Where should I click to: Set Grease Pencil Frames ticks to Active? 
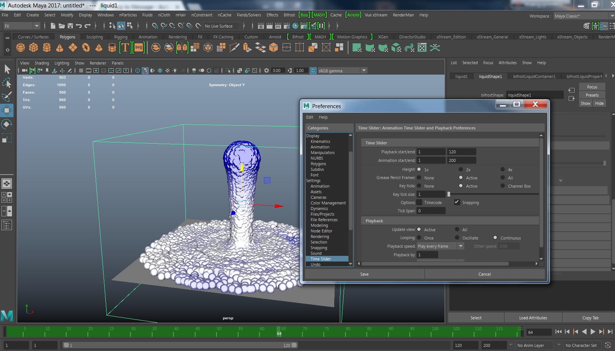[x=461, y=178]
